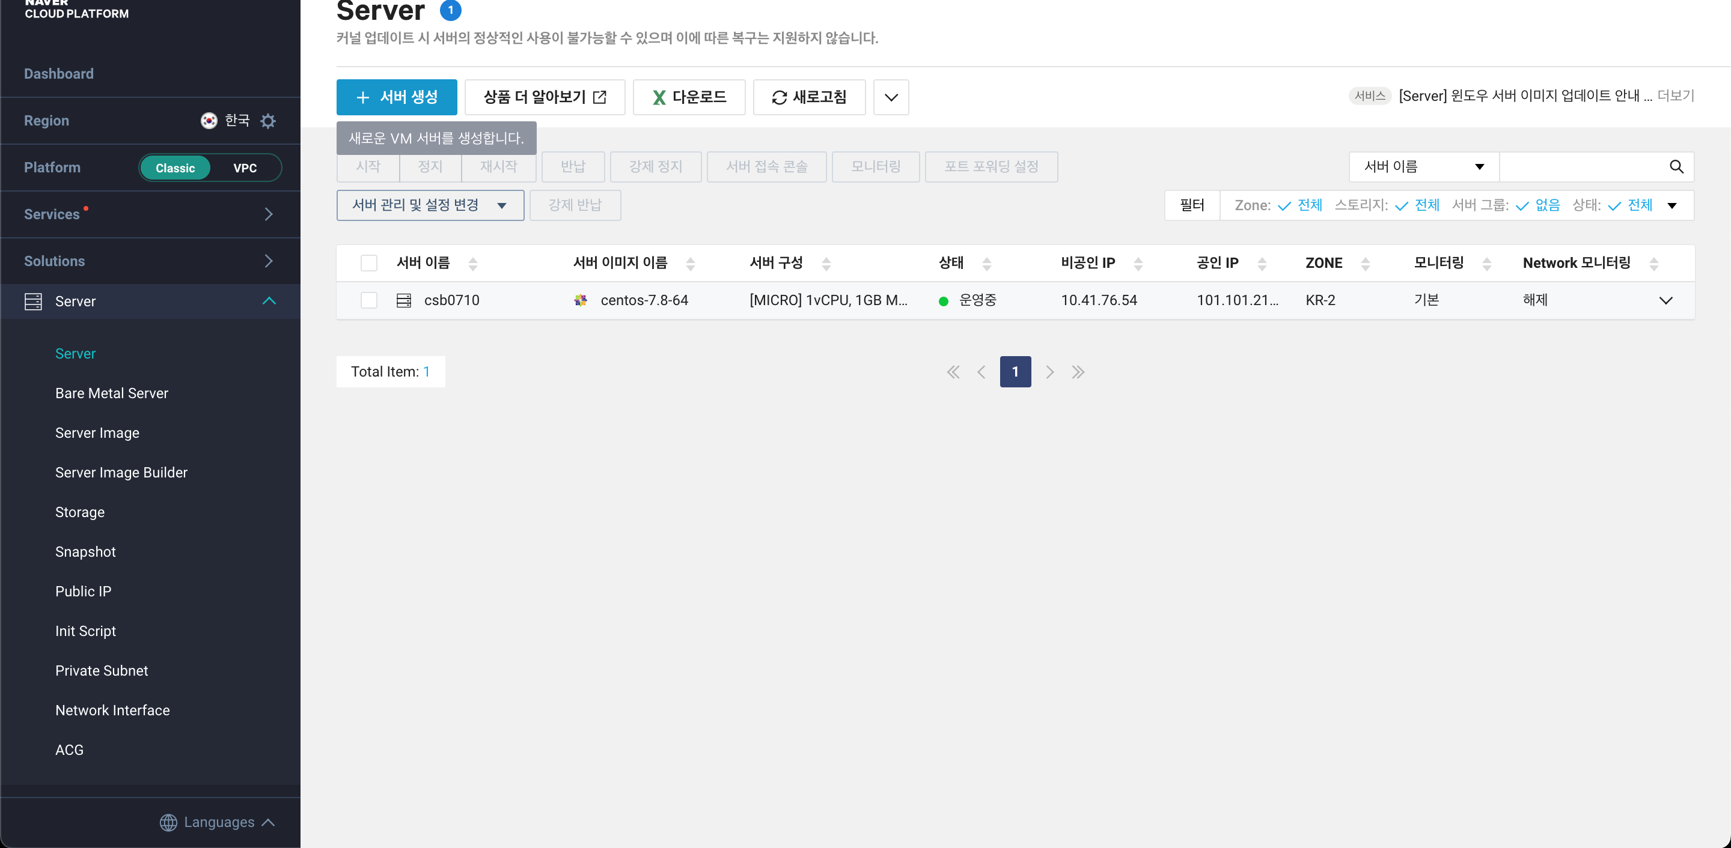This screenshot has width=1731, height=848.
Task: Click the 더보기 notice link
Action: click(1675, 95)
